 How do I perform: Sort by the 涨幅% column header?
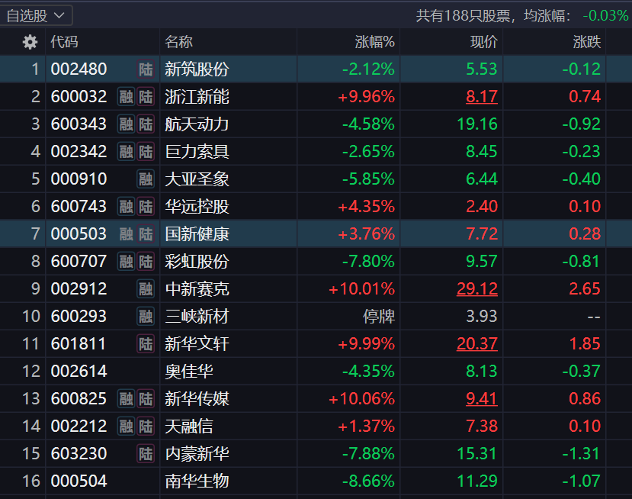click(x=374, y=42)
